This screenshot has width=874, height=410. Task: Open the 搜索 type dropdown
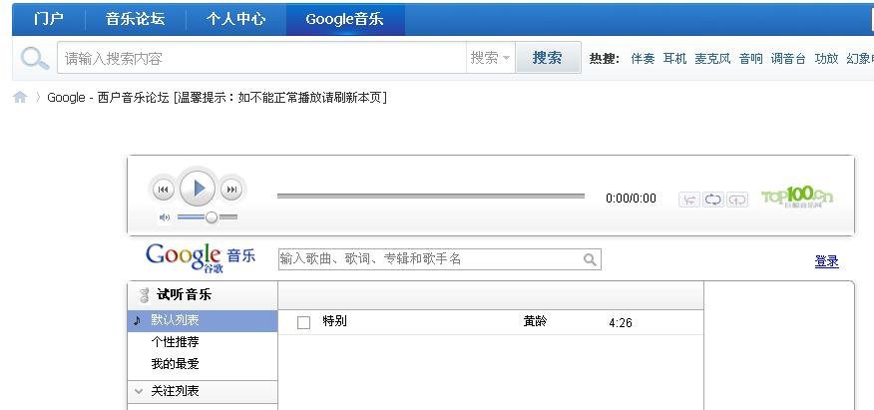(491, 58)
